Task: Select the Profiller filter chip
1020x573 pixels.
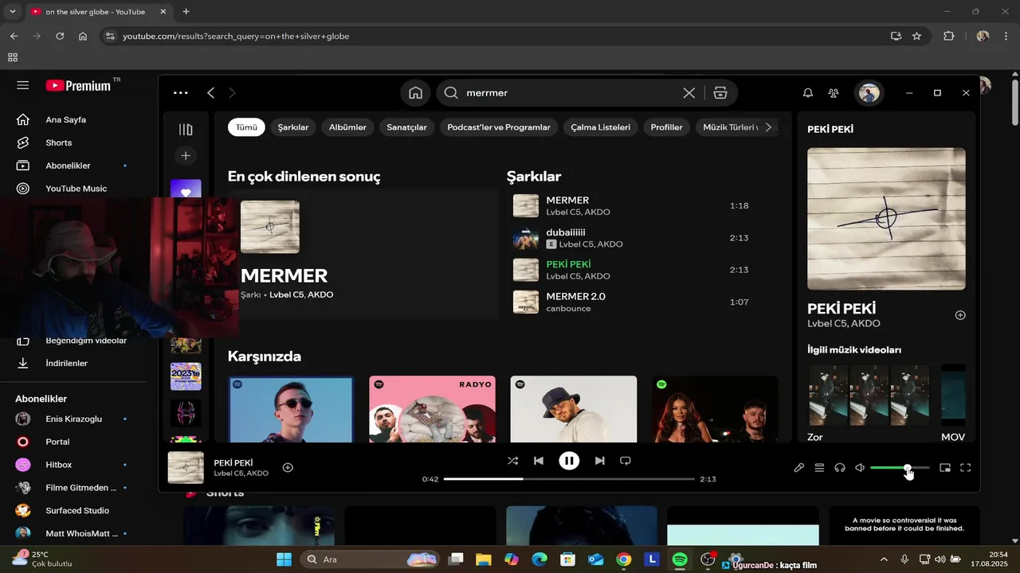Action: (x=667, y=127)
